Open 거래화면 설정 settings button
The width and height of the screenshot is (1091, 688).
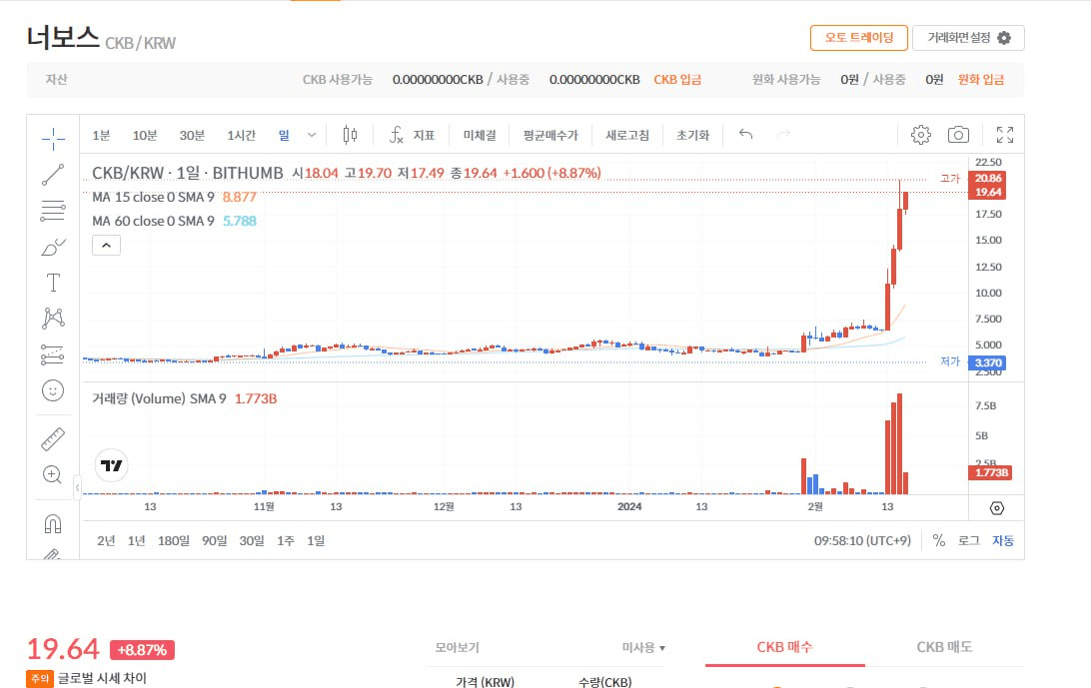coord(968,38)
